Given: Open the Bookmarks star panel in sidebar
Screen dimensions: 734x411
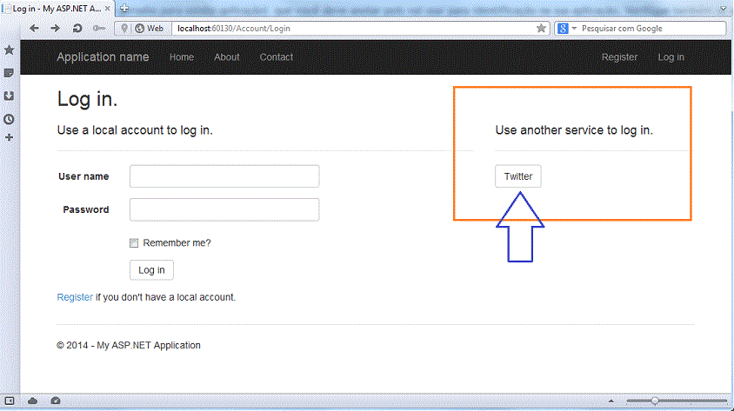Looking at the screenshot, I should (x=9, y=50).
